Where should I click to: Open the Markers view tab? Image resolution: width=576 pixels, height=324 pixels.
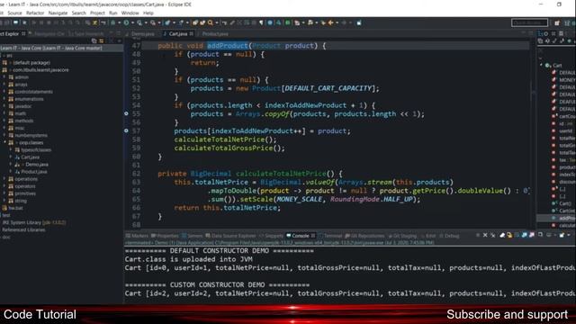tap(137, 236)
